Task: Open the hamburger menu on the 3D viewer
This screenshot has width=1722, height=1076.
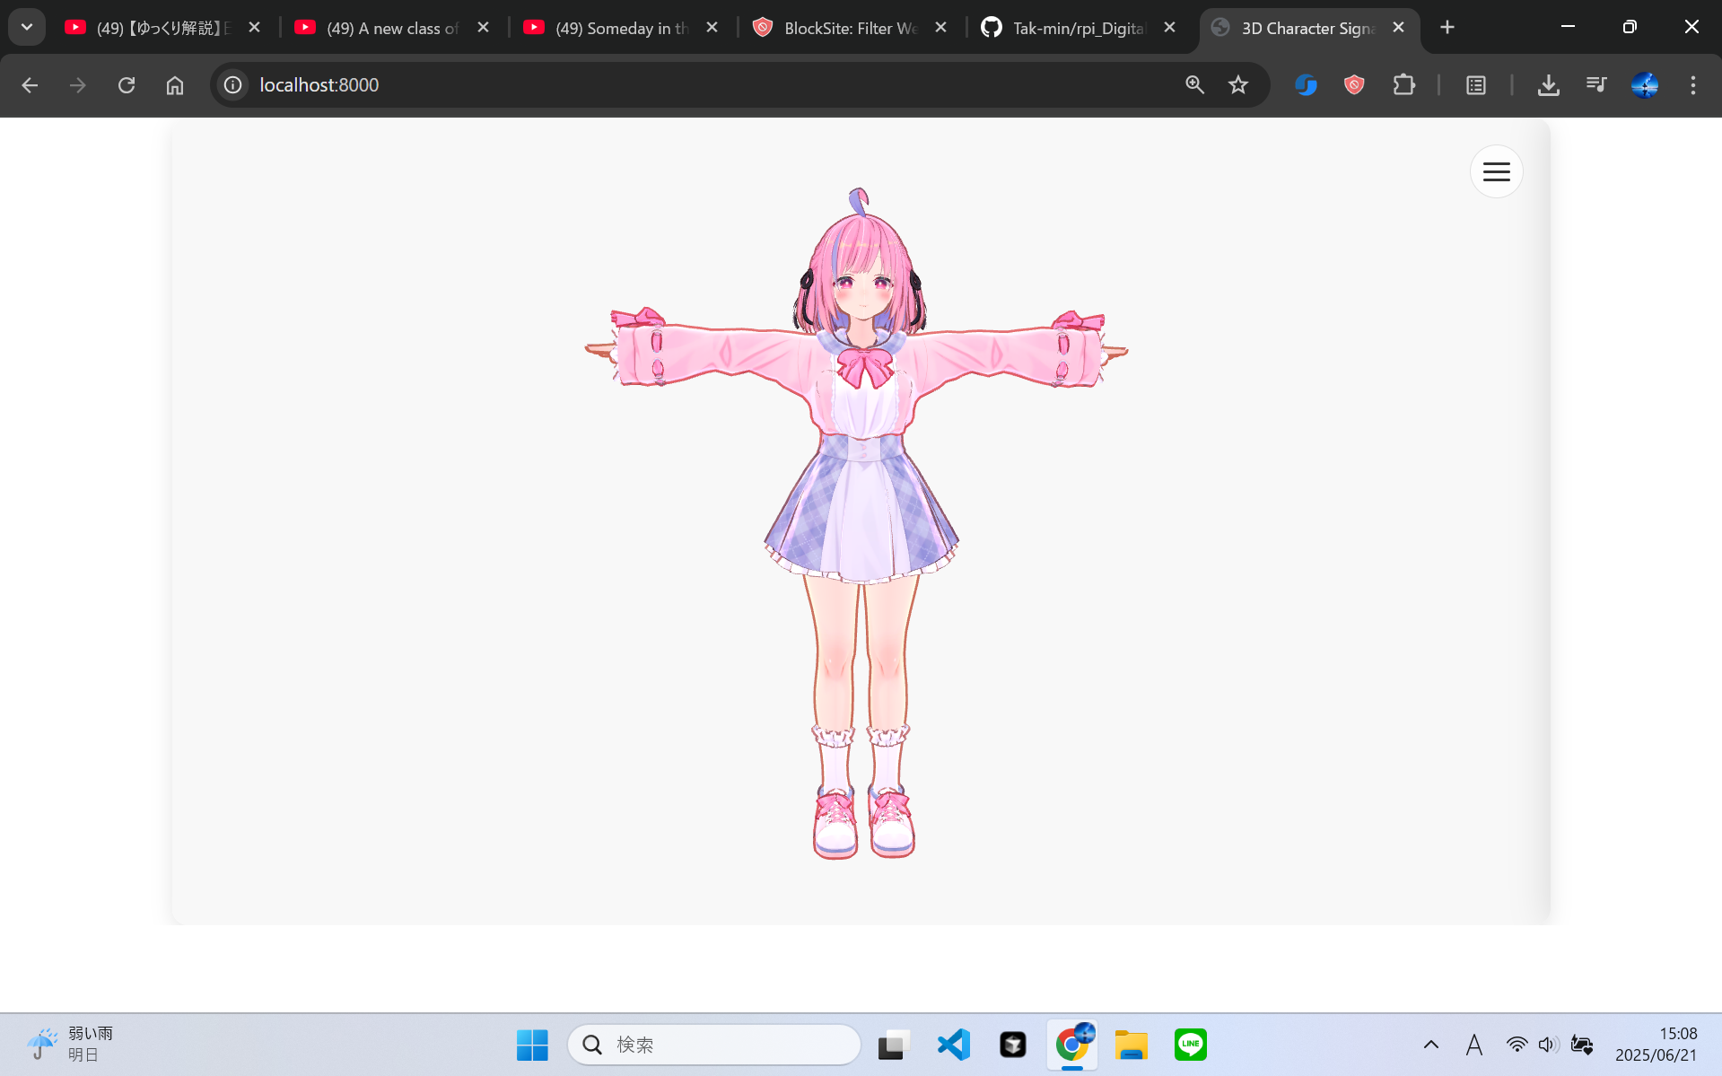Action: pos(1495,171)
